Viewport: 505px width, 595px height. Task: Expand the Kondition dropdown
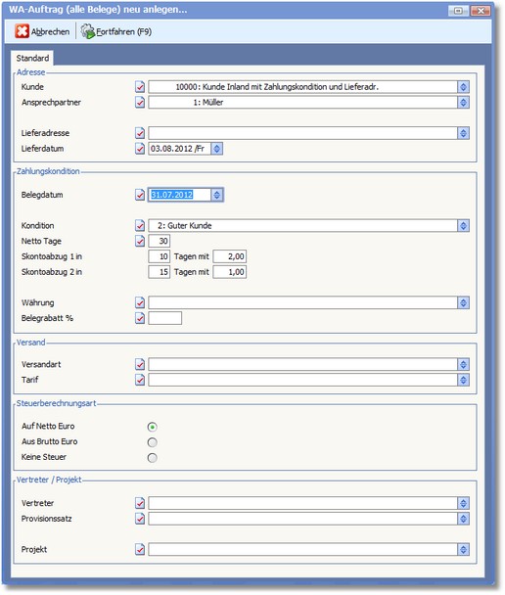coord(463,226)
